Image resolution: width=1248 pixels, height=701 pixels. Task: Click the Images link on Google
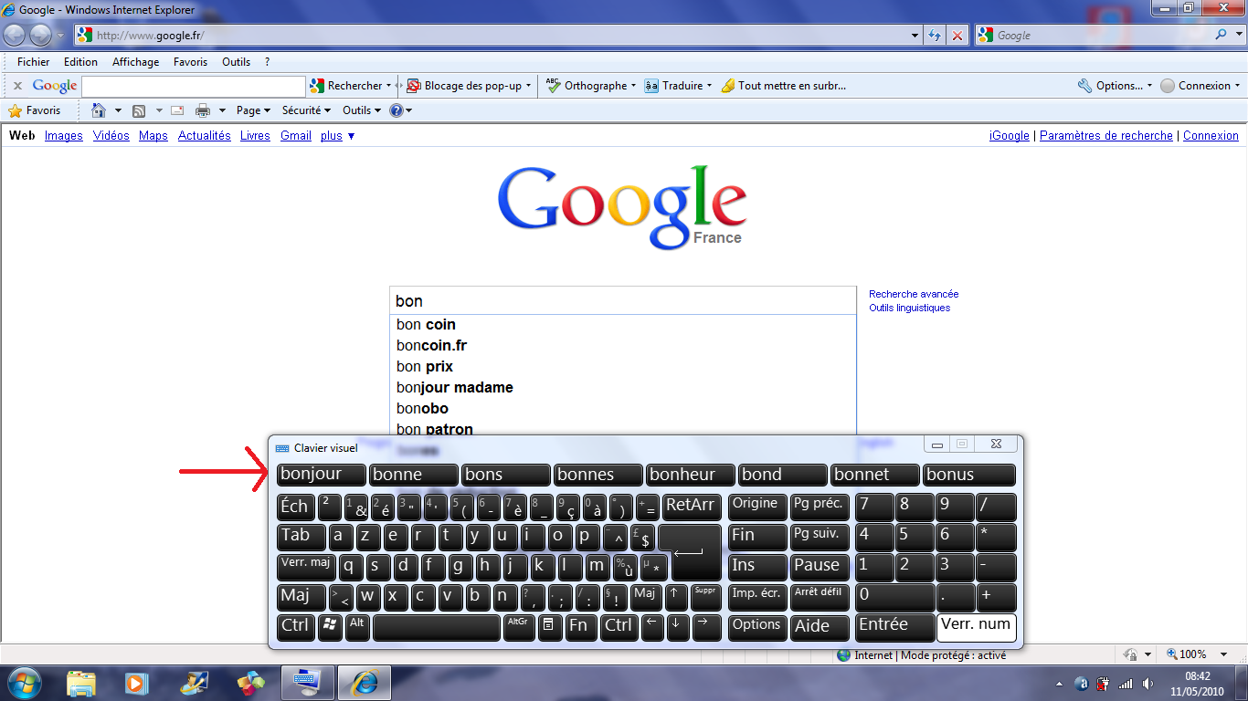click(63, 136)
